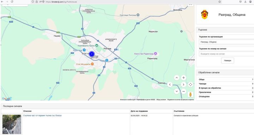Open the organization search dropdown Разград, Община

pyautogui.click(x=226, y=42)
